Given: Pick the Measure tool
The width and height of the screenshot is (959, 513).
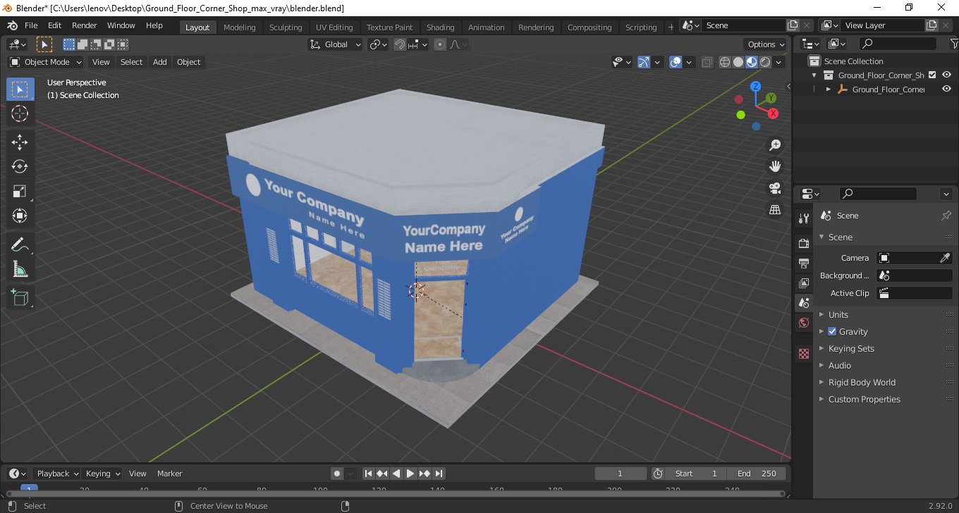Looking at the screenshot, I should coord(20,270).
